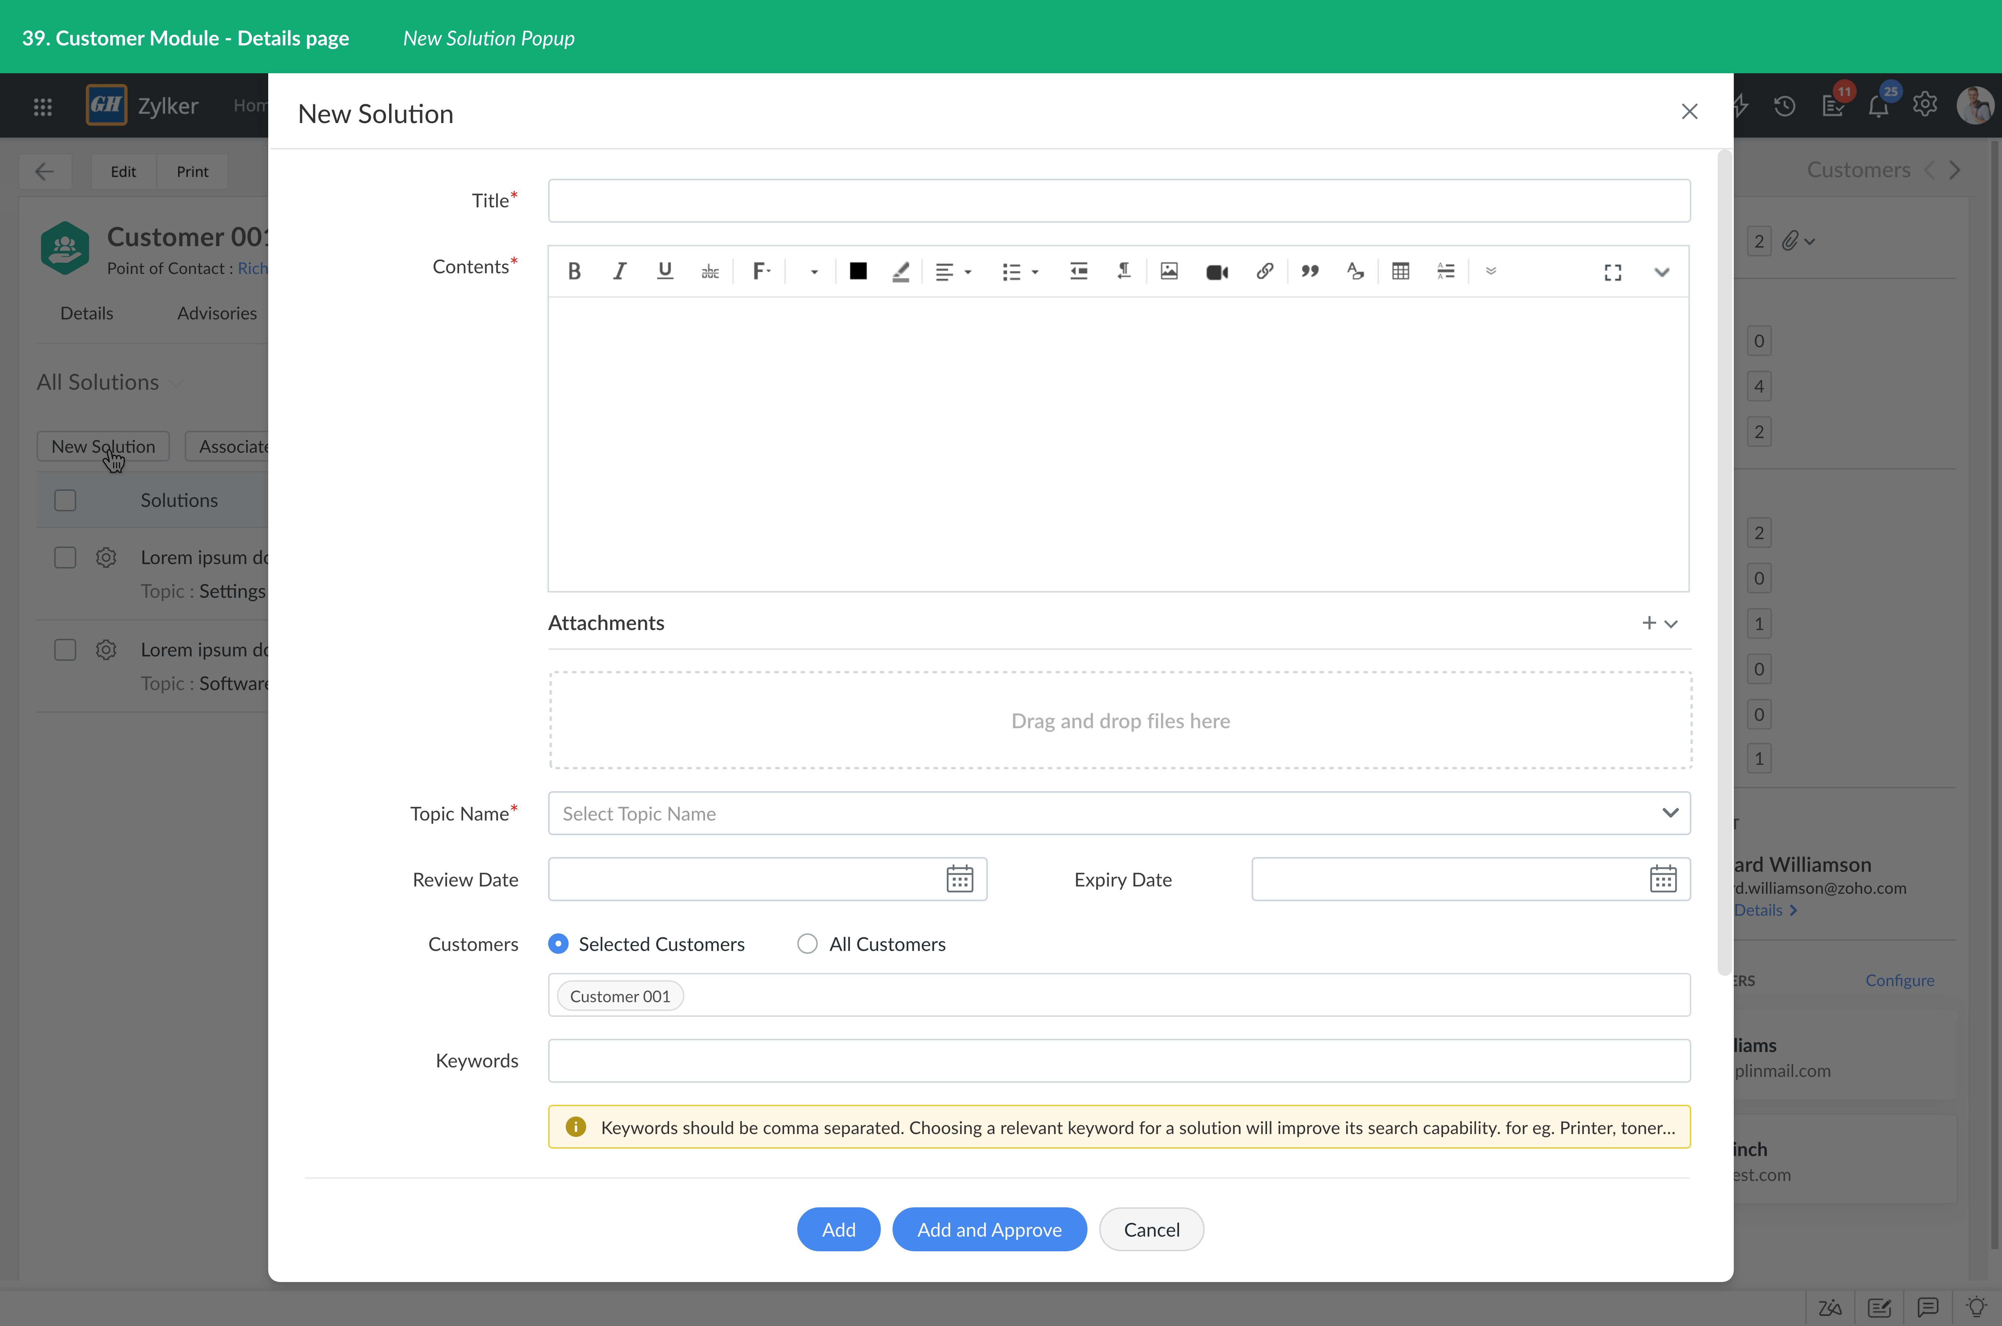
Task: Toggle bold formatting in the Contents editor
Action: [x=574, y=271]
